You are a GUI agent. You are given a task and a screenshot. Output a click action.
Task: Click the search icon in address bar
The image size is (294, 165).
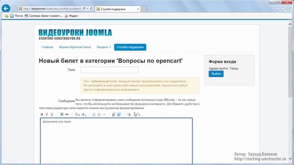84,9
